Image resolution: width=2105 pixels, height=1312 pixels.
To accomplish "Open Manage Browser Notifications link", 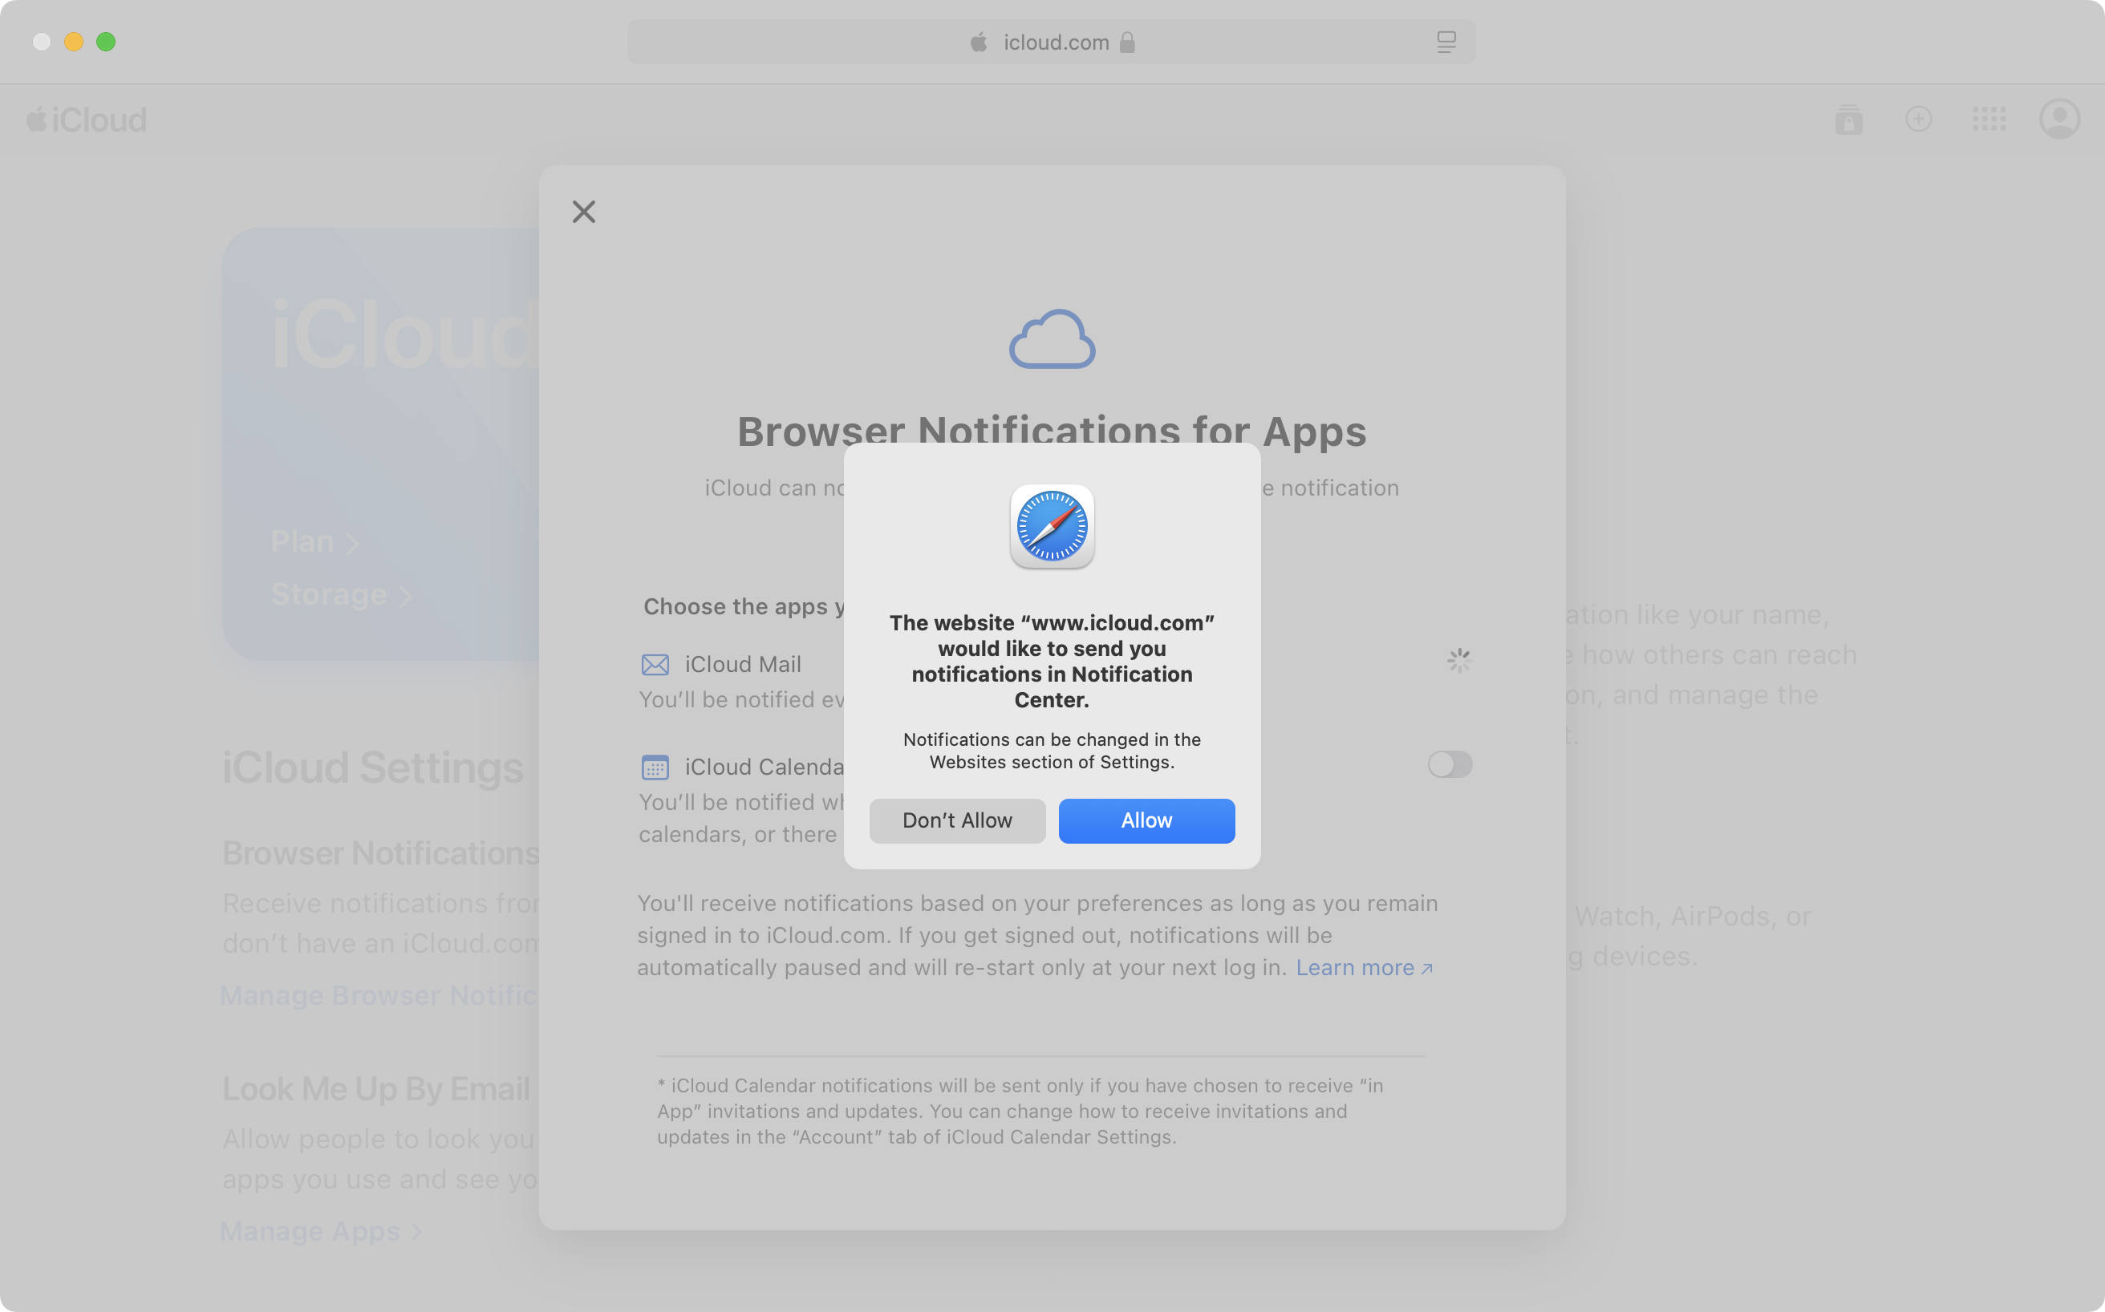I will point(379,994).
